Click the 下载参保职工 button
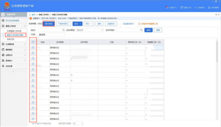Viewport: 221px width, 127px height. coord(63,24)
